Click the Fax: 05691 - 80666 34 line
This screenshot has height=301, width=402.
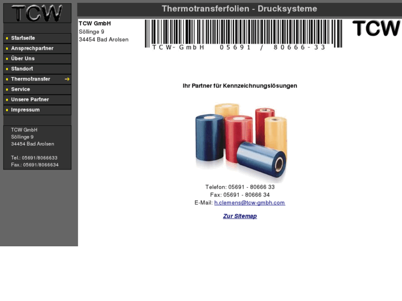pyautogui.click(x=240, y=195)
